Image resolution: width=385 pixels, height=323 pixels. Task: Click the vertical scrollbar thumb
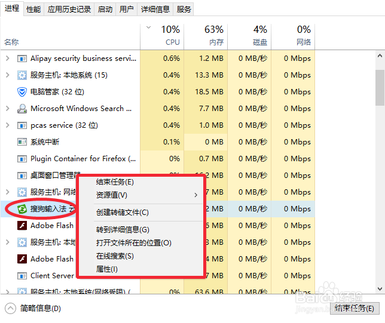380,88
